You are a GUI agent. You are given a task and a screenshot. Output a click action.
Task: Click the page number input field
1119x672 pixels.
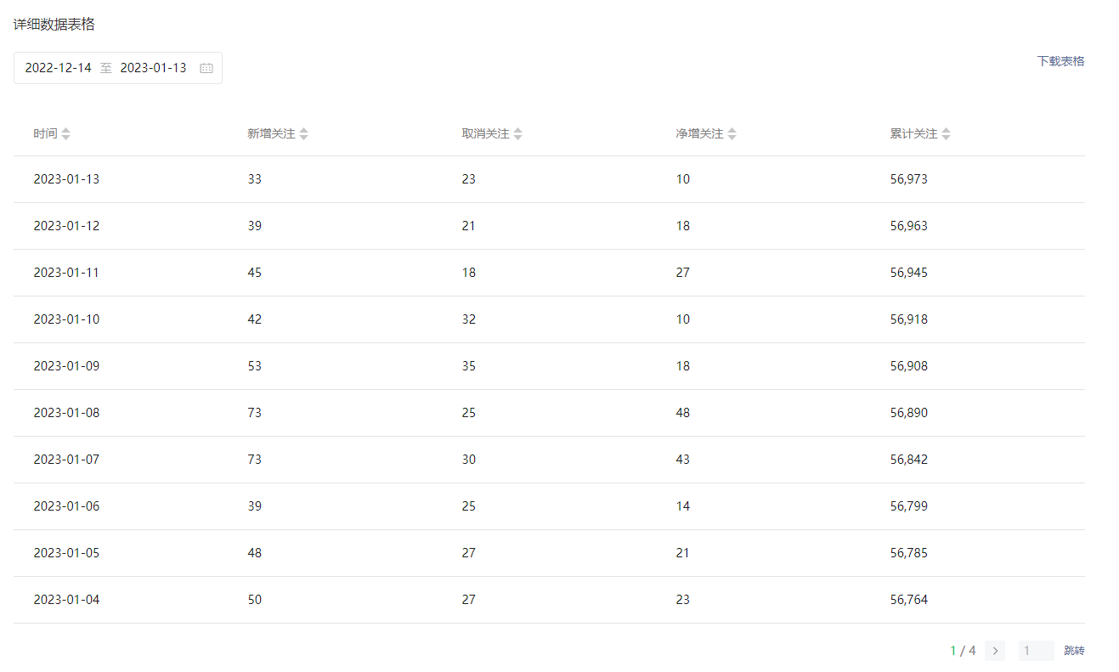pos(1036,651)
